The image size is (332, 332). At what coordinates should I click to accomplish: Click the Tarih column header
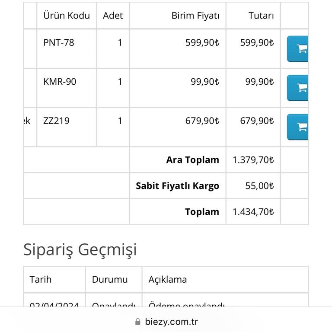pyautogui.click(x=41, y=280)
